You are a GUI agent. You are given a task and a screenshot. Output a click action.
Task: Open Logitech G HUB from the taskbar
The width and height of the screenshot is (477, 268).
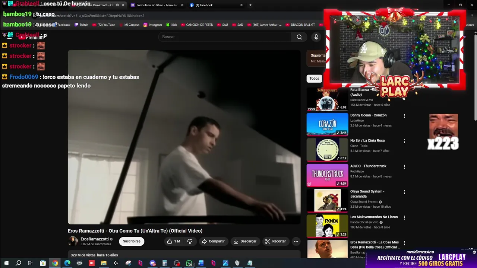pos(116,263)
